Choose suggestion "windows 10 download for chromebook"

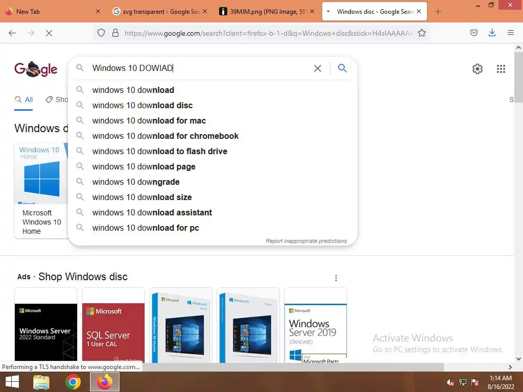pos(212,136)
